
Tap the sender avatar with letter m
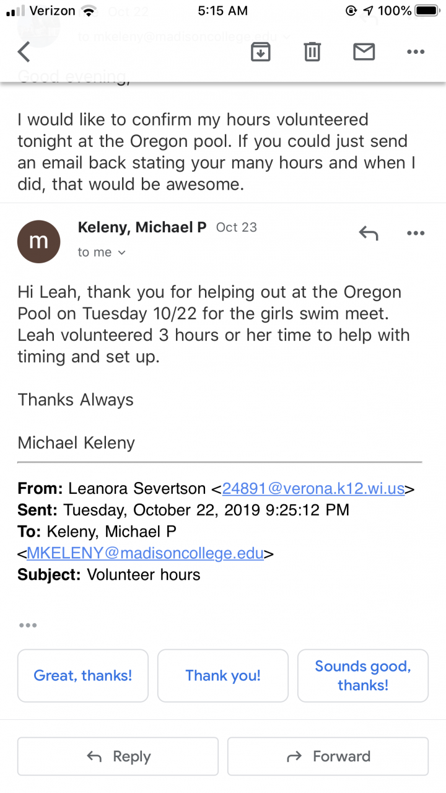[39, 241]
